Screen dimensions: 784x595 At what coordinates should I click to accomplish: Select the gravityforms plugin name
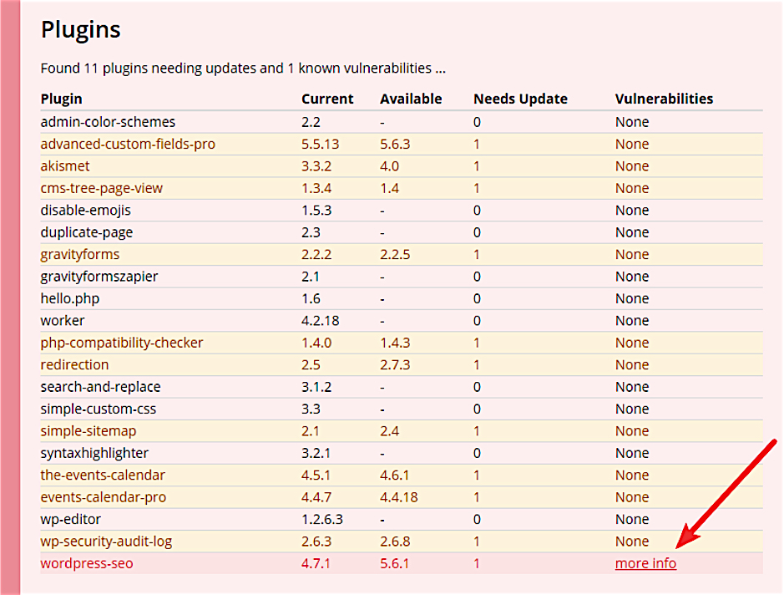point(80,254)
